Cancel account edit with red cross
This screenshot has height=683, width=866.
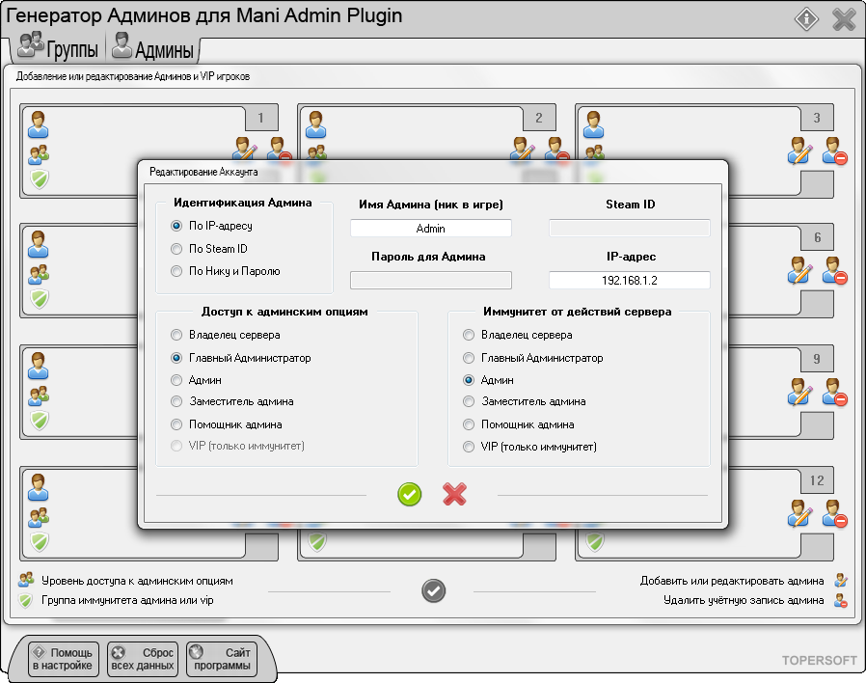coord(454,494)
